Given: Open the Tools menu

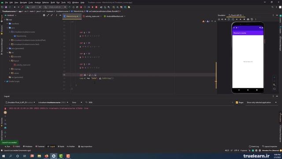Looking at the screenshot, I should [63, 3].
